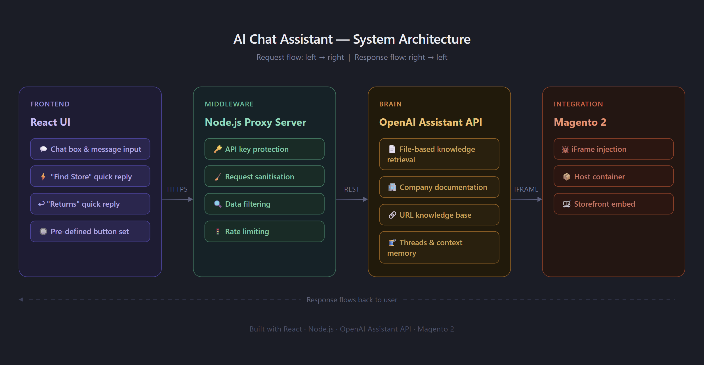The width and height of the screenshot is (704, 365).
Task: Open the Request sanitisation card
Action: pyautogui.click(x=264, y=176)
